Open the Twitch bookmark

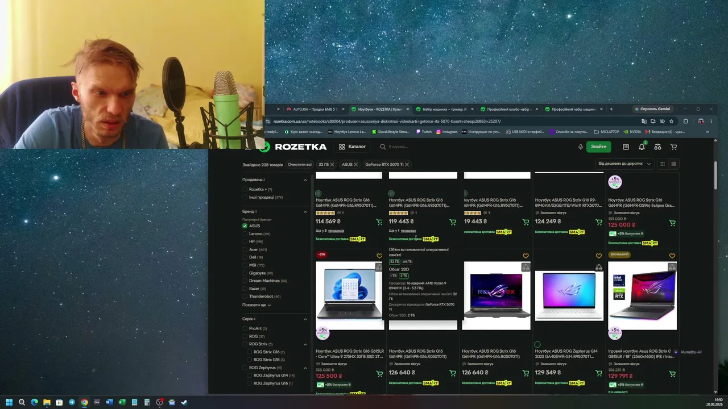pyautogui.click(x=424, y=132)
